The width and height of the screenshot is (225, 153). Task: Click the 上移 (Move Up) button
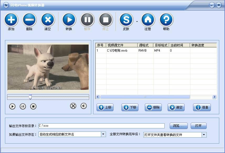click(105, 107)
